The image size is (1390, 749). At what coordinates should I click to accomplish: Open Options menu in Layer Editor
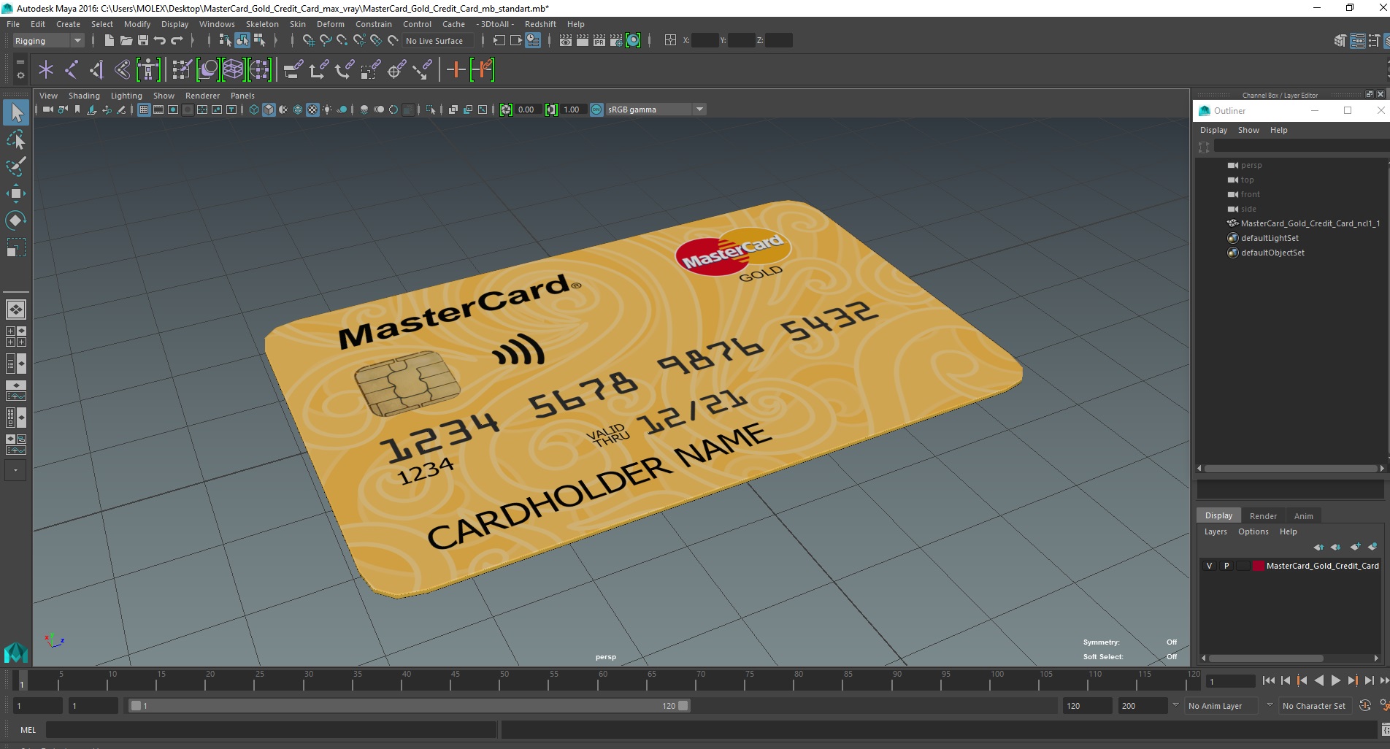pyautogui.click(x=1253, y=531)
